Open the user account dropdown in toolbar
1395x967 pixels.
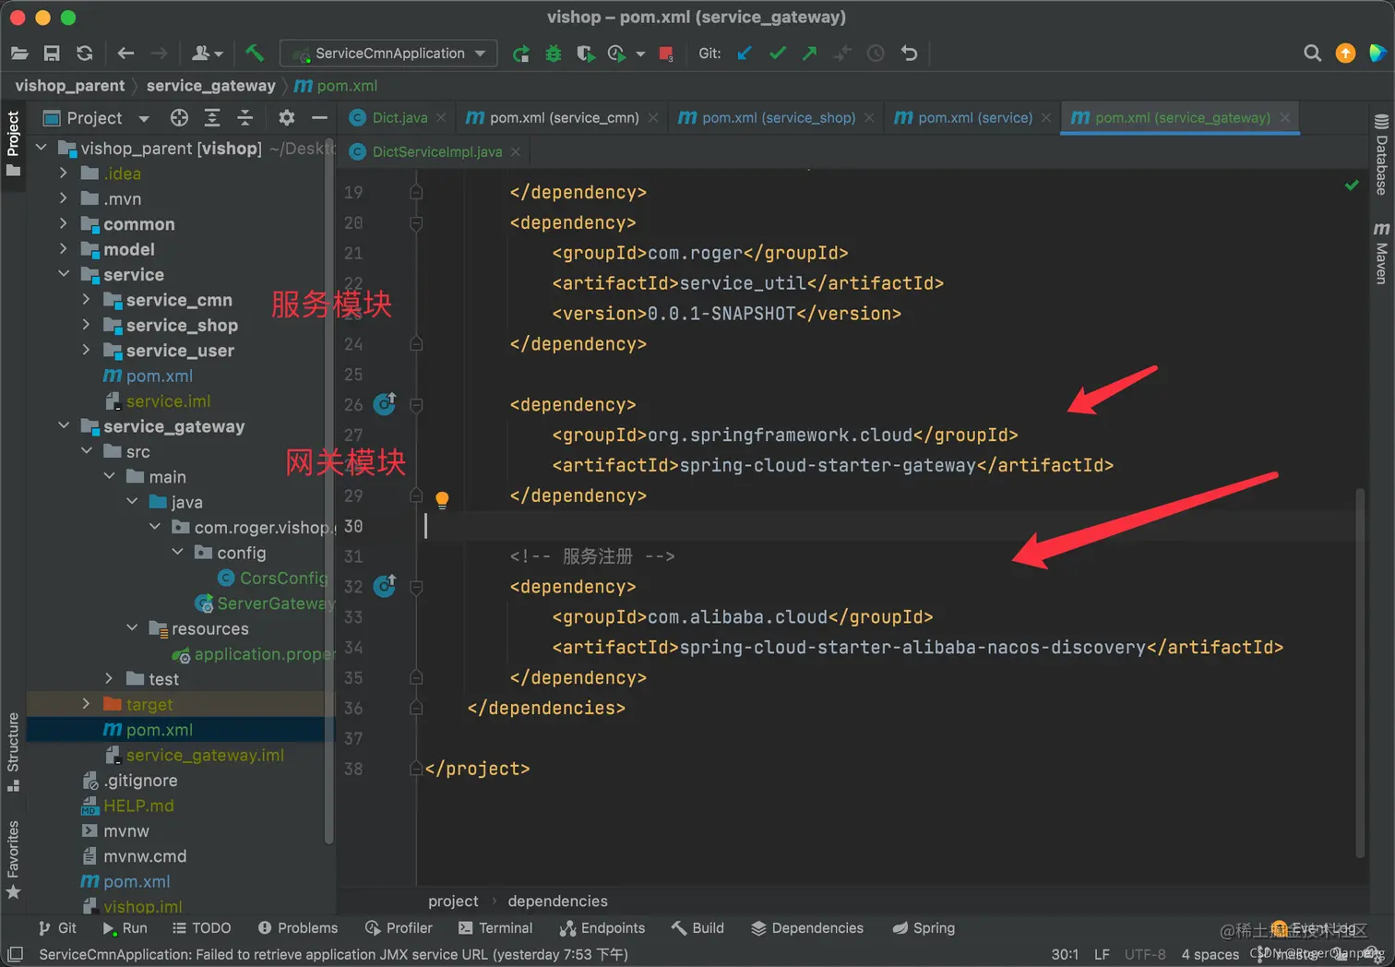tap(208, 54)
